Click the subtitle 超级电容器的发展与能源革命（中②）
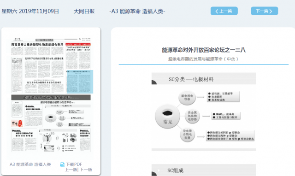 [203, 59]
